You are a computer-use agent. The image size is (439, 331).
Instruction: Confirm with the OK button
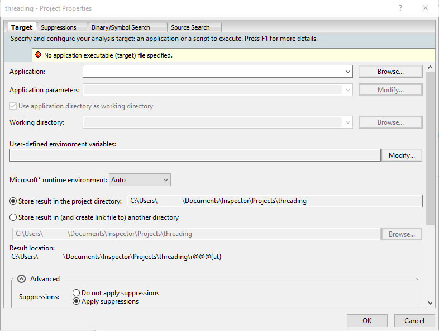click(367, 321)
